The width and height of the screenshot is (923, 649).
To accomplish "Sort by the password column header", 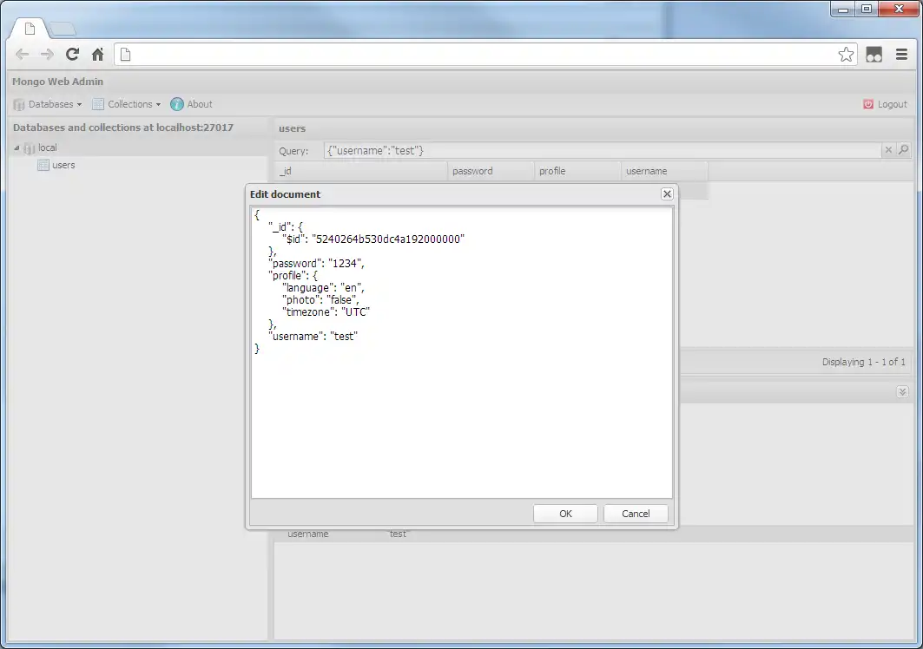I will click(x=491, y=171).
